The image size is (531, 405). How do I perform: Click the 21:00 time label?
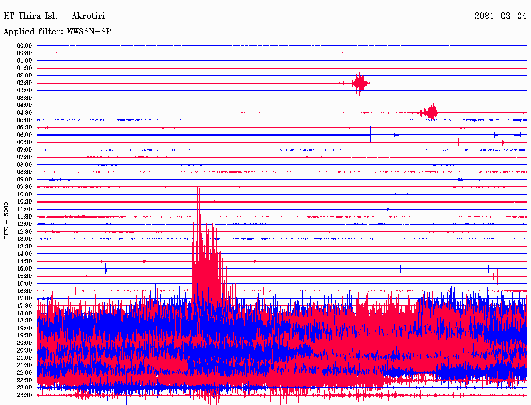pyautogui.click(x=24, y=358)
